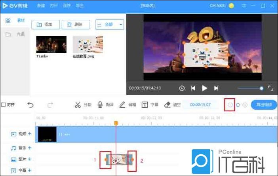This screenshot has width=278, height=176.
Task: Click the microphone 配音 (dubbing) tool
Action: 105,105
